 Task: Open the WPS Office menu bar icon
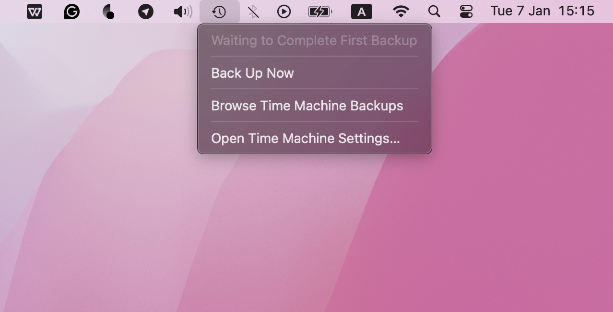(35, 12)
